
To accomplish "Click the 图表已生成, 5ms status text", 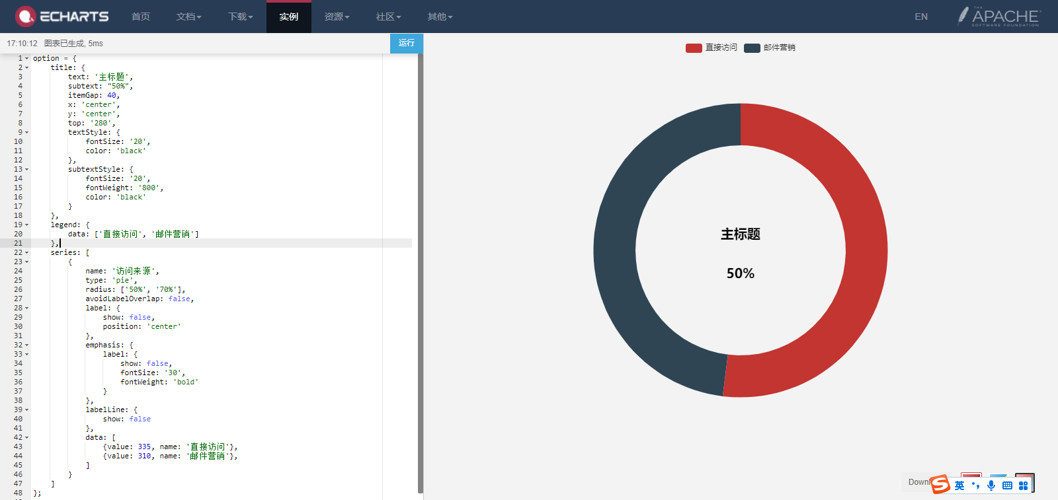I will (73, 44).
